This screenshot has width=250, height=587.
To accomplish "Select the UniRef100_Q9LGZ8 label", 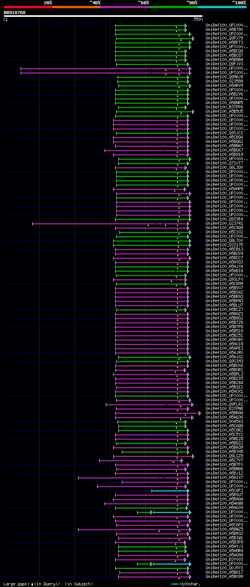I will [x=224, y=456].
